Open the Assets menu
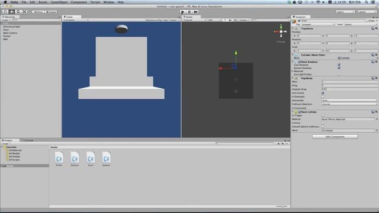 coord(43,2)
